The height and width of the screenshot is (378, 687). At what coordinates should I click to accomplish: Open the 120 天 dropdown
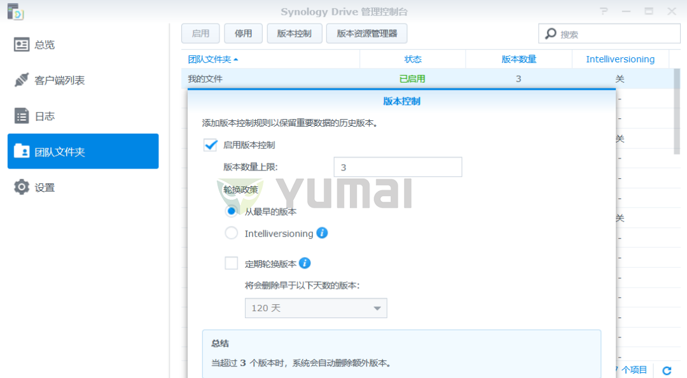click(x=316, y=308)
